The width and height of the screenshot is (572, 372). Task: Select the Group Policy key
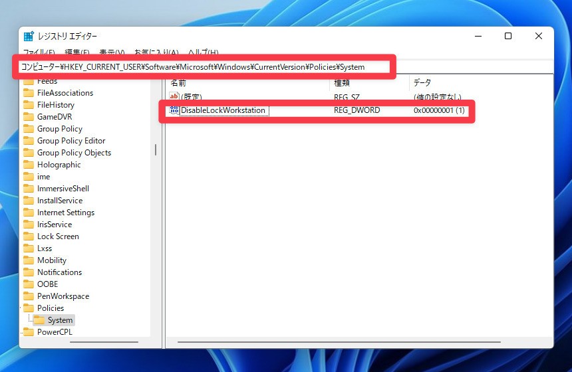[x=60, y=129]
